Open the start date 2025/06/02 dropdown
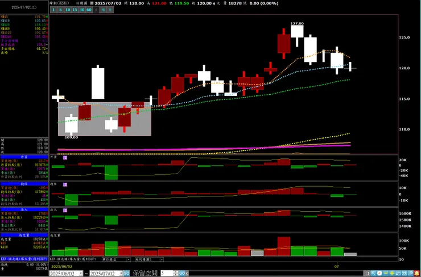421x277 pixels. point(81,274)
